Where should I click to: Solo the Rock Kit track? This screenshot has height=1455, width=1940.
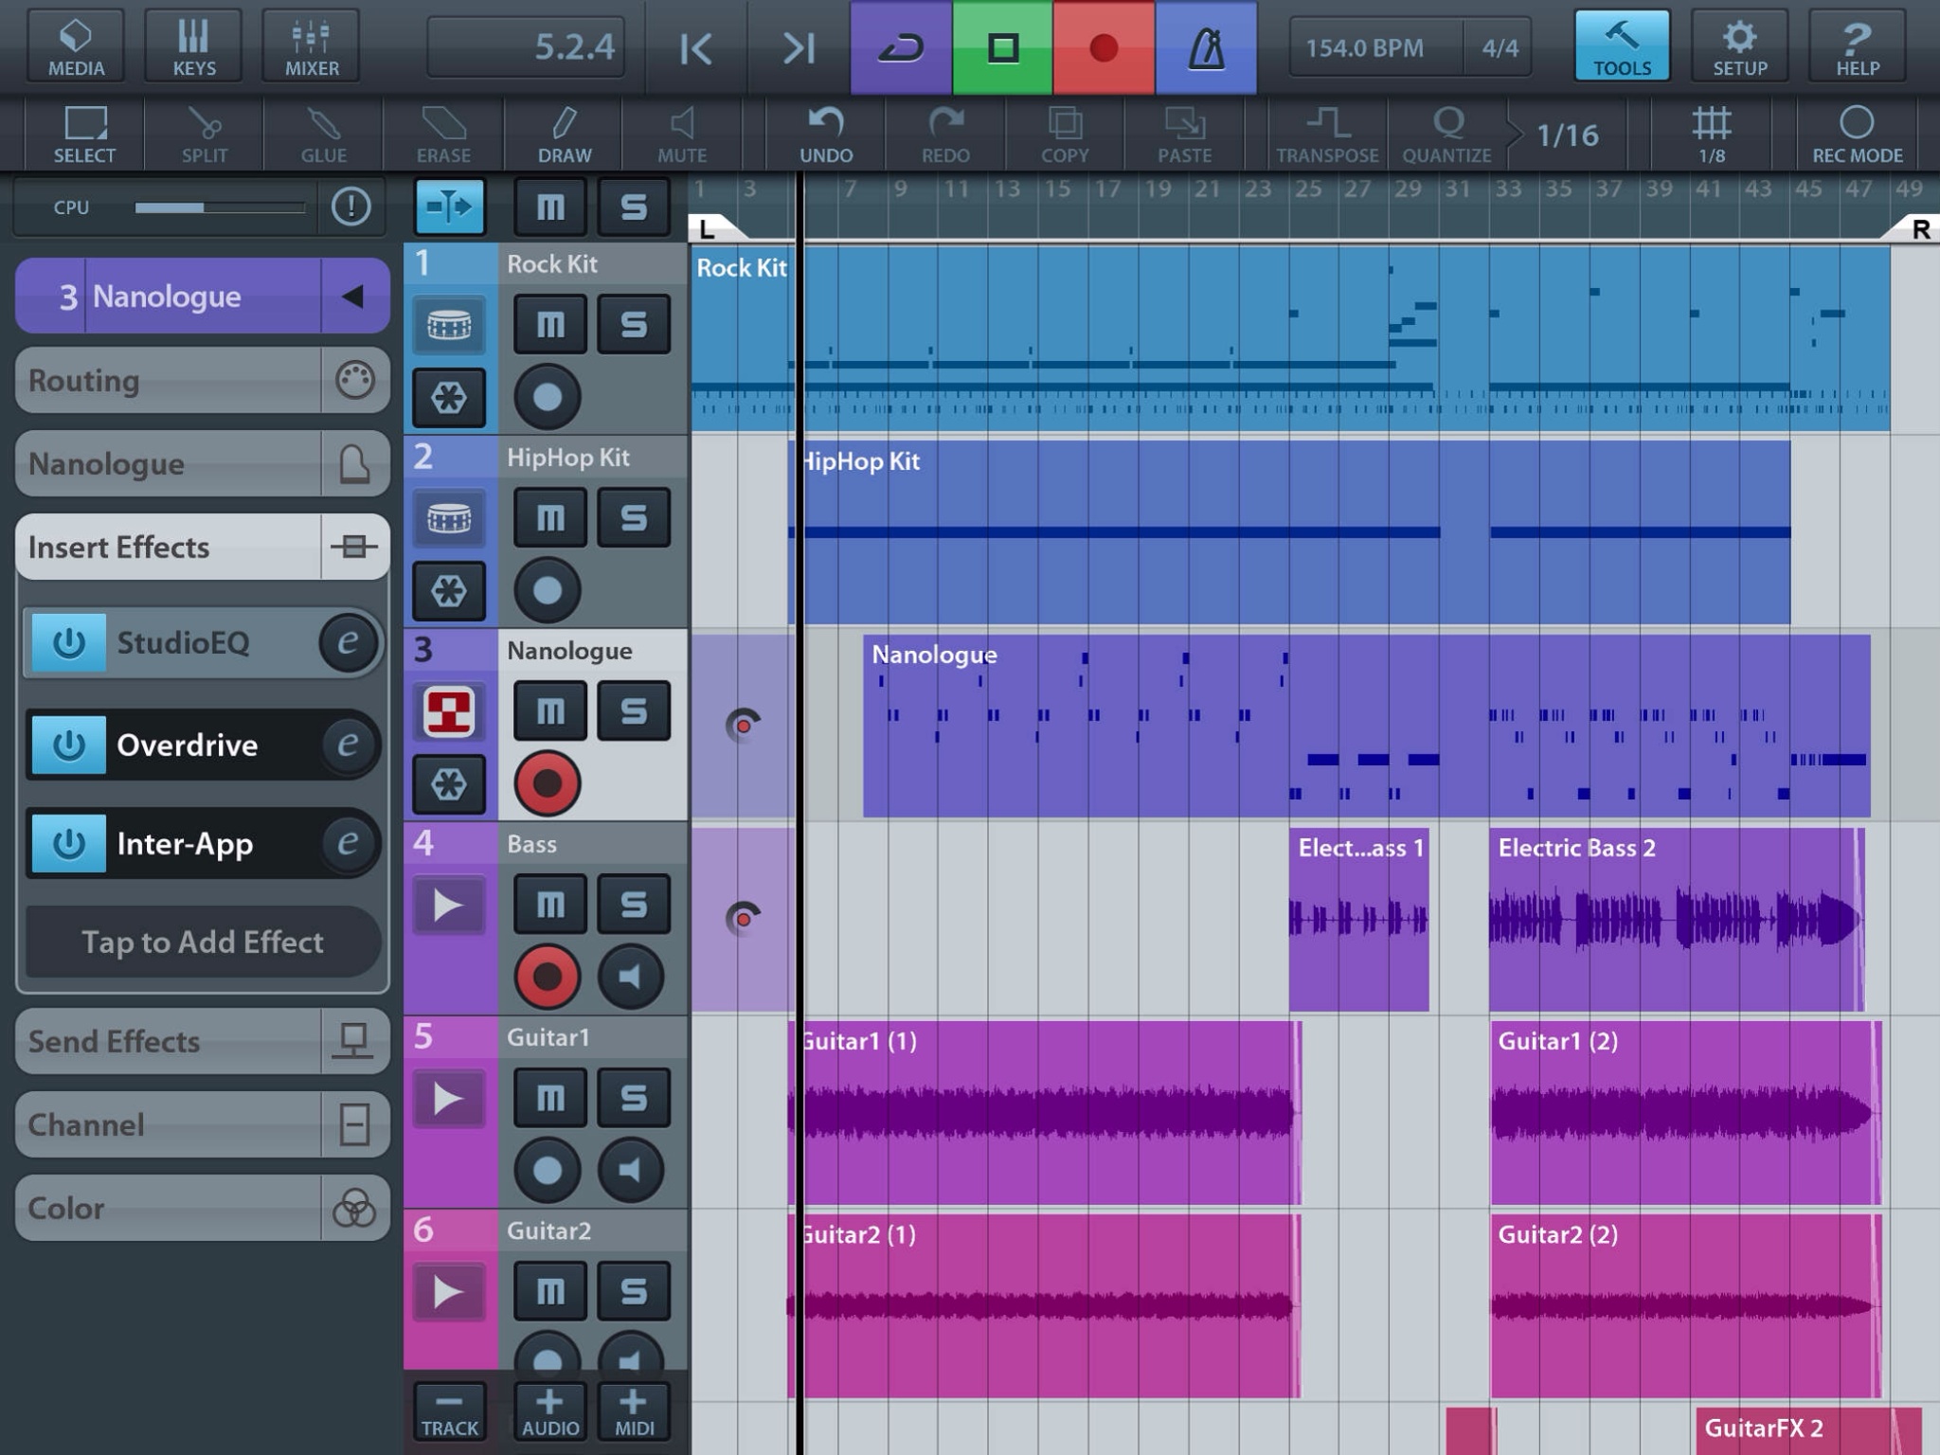(633, 324)
